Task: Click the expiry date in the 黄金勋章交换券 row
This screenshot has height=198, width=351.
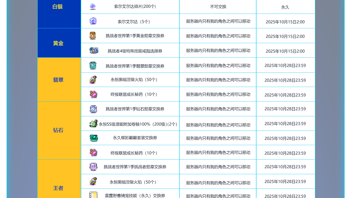Action: click(x=285, y=36)
